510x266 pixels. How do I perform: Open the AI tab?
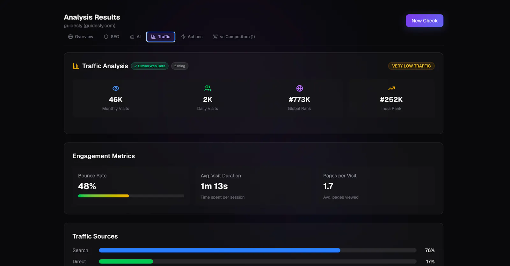pyautogui.click(x=135, y=37)
